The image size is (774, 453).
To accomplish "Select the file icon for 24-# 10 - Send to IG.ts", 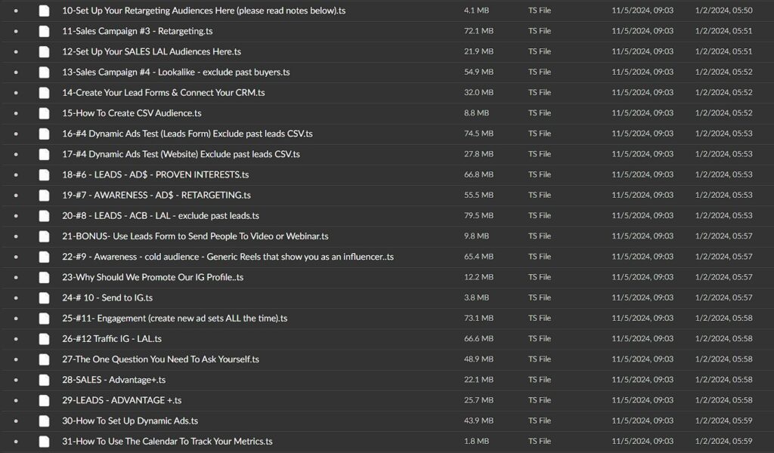I will [45, 297].
